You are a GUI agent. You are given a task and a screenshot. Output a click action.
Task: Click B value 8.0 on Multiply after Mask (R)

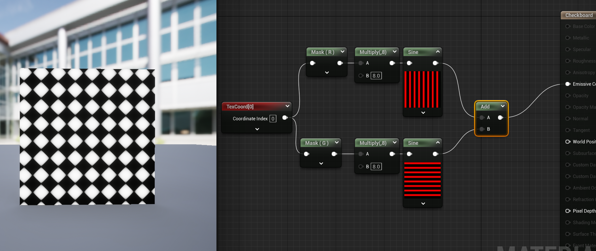[x=376, y=76]
